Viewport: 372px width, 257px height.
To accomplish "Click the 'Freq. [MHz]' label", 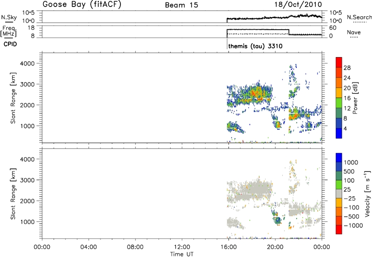I will tap(9, 31).
